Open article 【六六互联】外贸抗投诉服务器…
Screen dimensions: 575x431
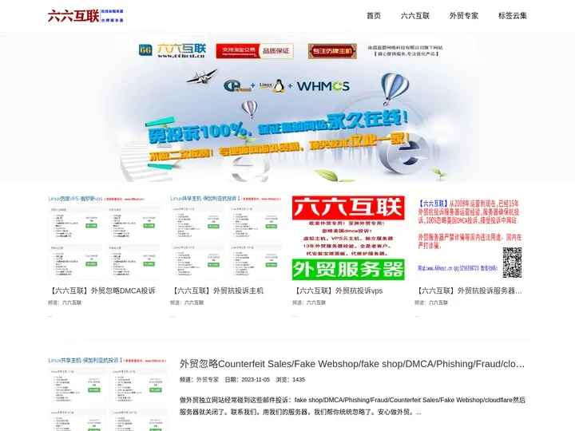pos(468,291)
